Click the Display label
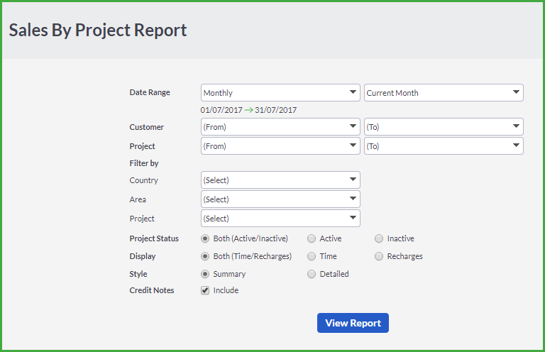545x352 pixels. [143, 256]
